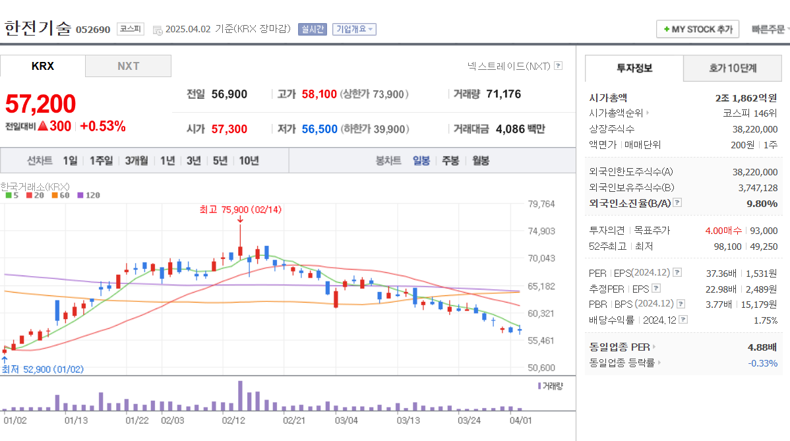Open help icon next to 추정PER EPS
This screenshot has width=790, height=441.
(656, 289)
